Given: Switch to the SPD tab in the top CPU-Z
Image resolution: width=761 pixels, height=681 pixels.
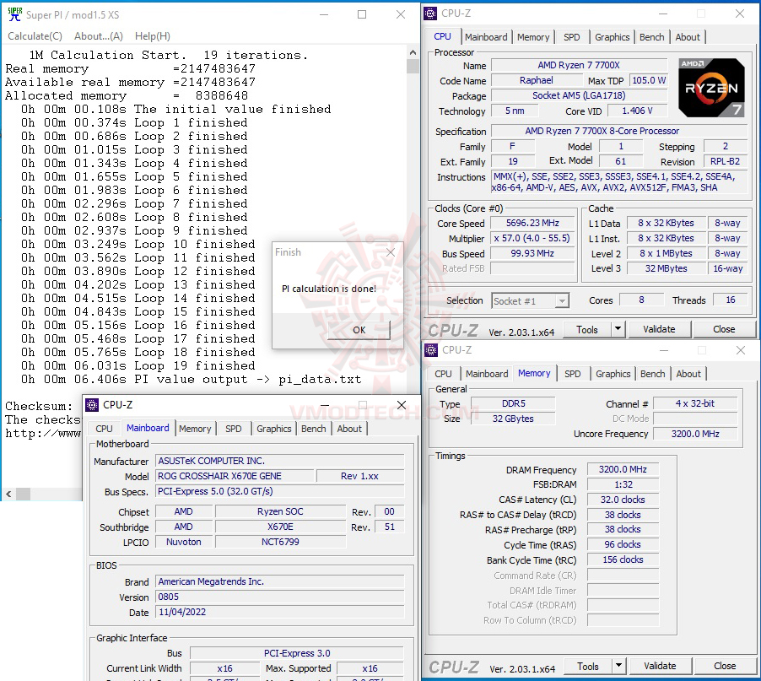Looking at the screenshot, I should [x=572, y=36].
